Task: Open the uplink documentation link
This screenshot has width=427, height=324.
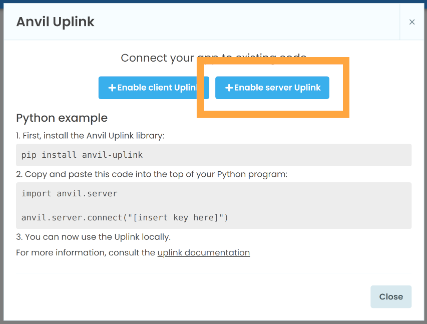Action: click(203, 252)
